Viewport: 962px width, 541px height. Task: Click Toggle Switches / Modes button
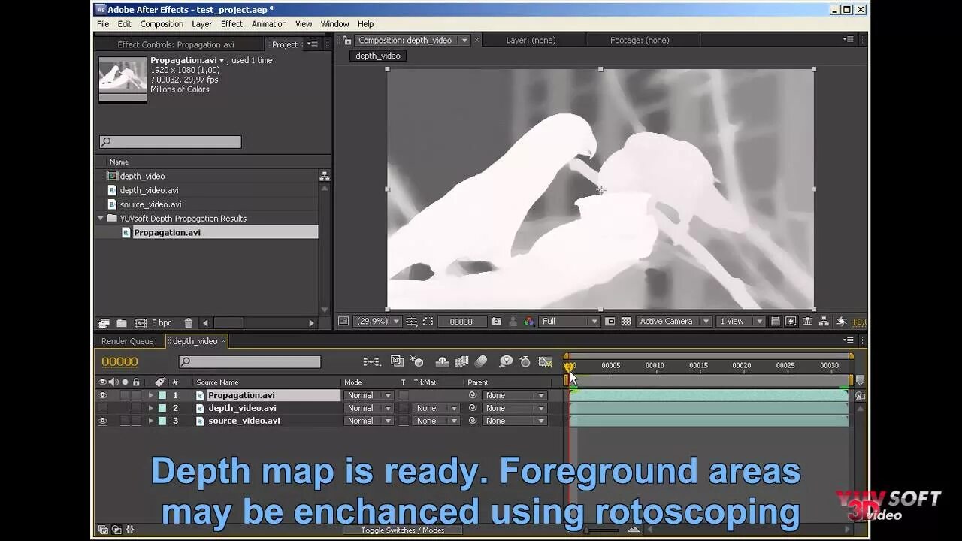(402, 530)
